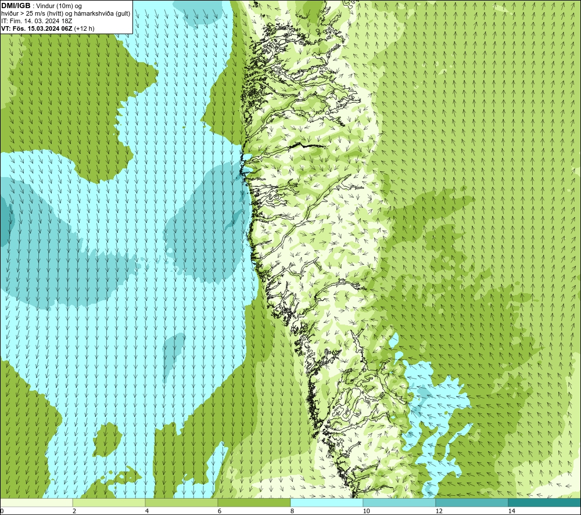Click the light cyan 8–10 legend color segment
The height and width of the screenshot is (515, 581).
click(x=327, y=502)
